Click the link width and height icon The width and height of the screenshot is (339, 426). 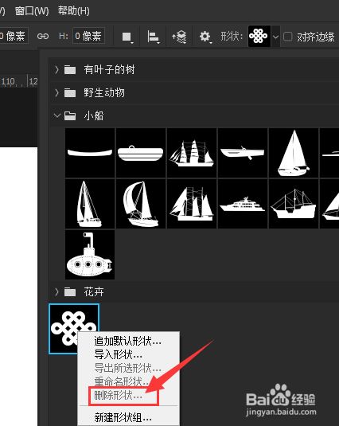(43, 36)
